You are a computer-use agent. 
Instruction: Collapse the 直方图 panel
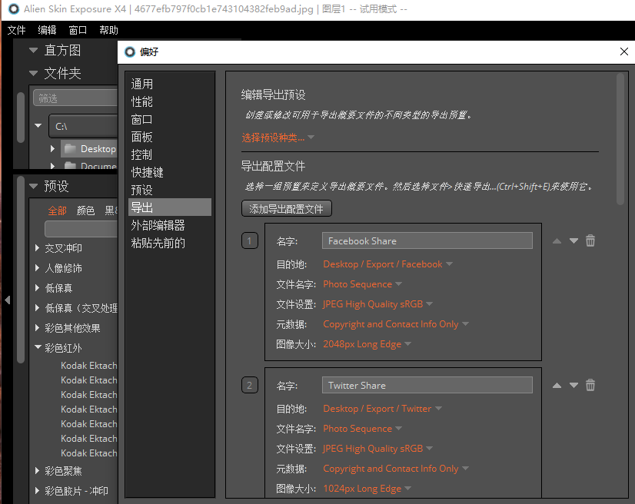(34, 51)
